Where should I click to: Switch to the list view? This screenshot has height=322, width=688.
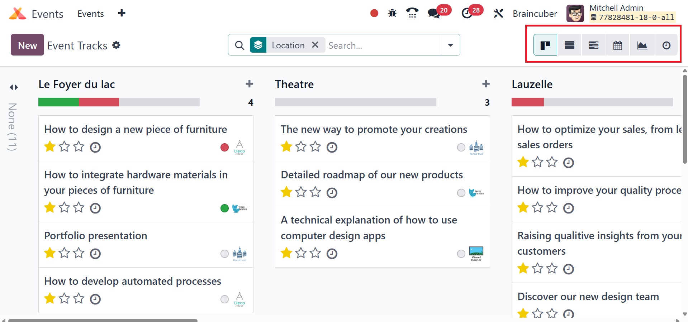[569, 45]
